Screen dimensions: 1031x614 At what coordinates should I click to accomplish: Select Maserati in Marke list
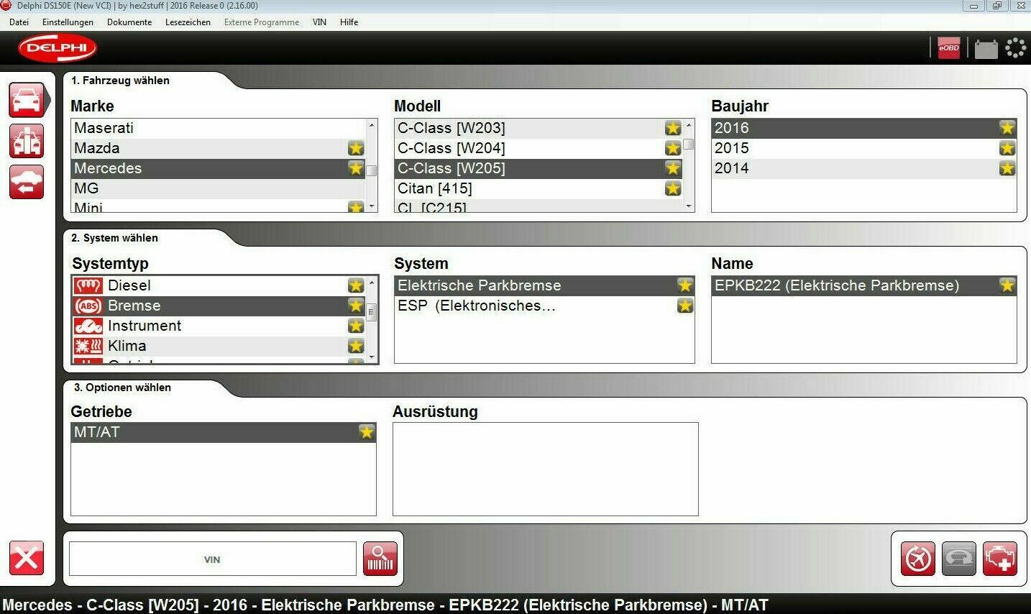point(219,128)
